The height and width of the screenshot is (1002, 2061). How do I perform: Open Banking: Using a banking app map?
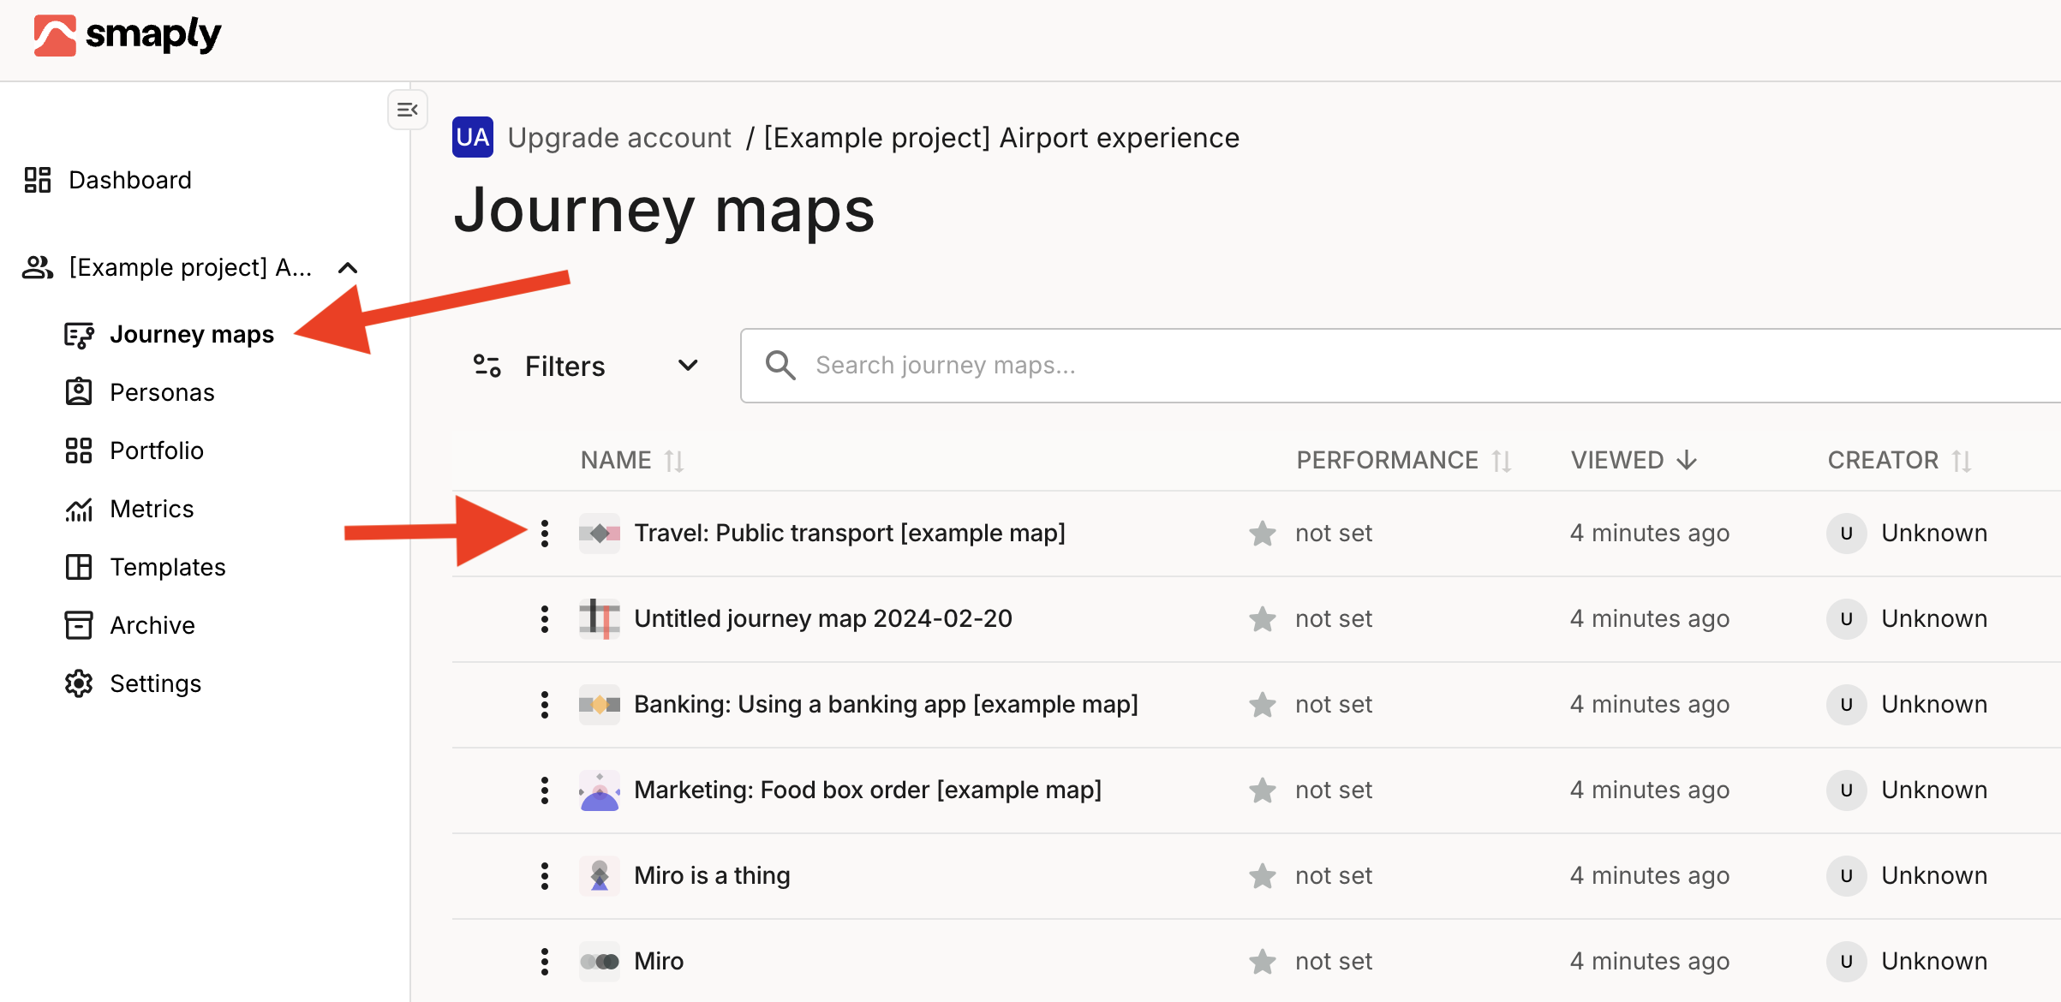(886, 704)
